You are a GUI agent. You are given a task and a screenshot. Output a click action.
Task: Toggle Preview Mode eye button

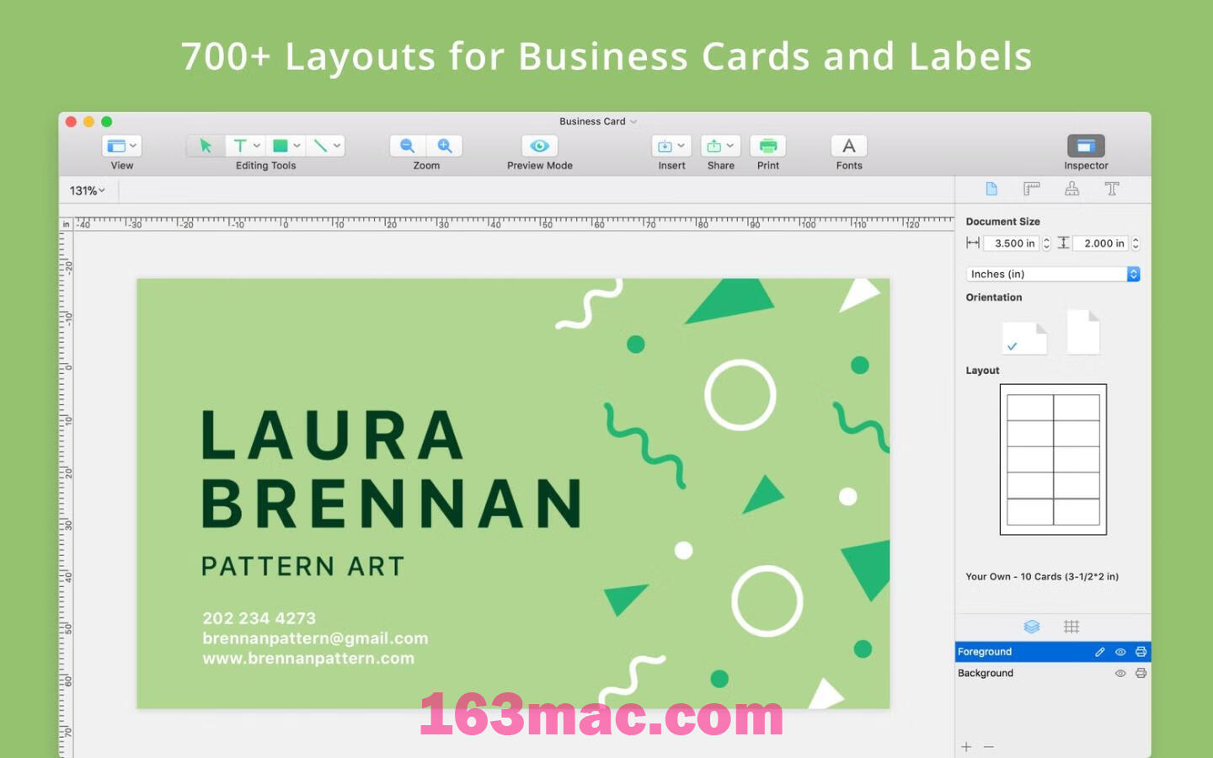pos(540,146)
